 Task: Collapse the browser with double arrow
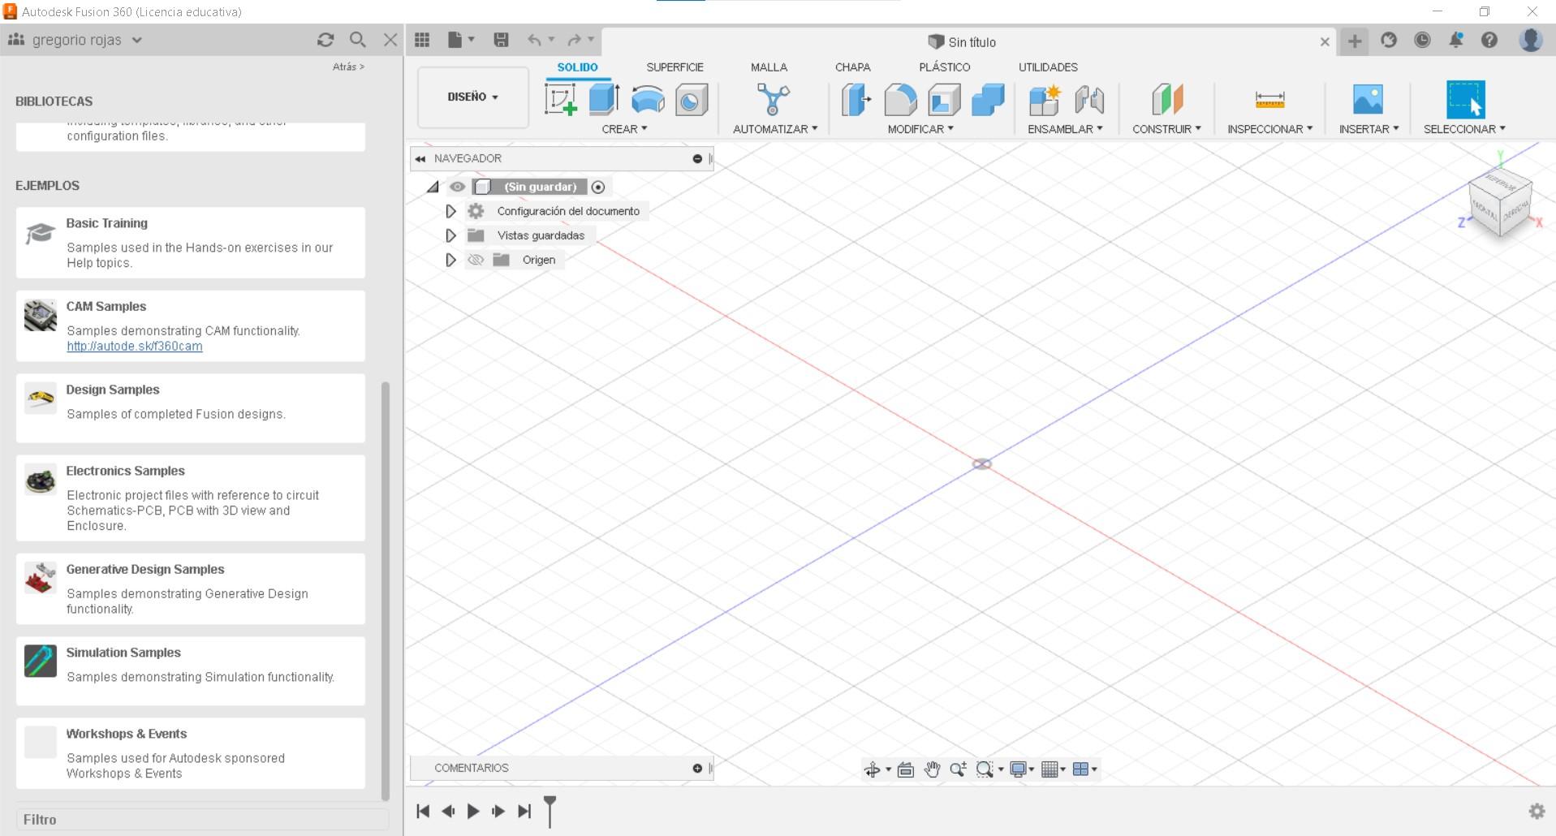point(420,158)
